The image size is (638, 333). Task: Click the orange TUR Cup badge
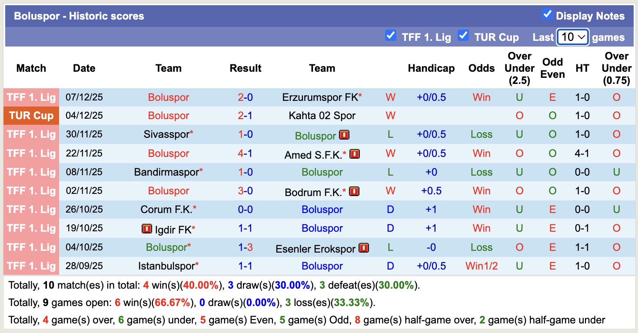(31, 116)
